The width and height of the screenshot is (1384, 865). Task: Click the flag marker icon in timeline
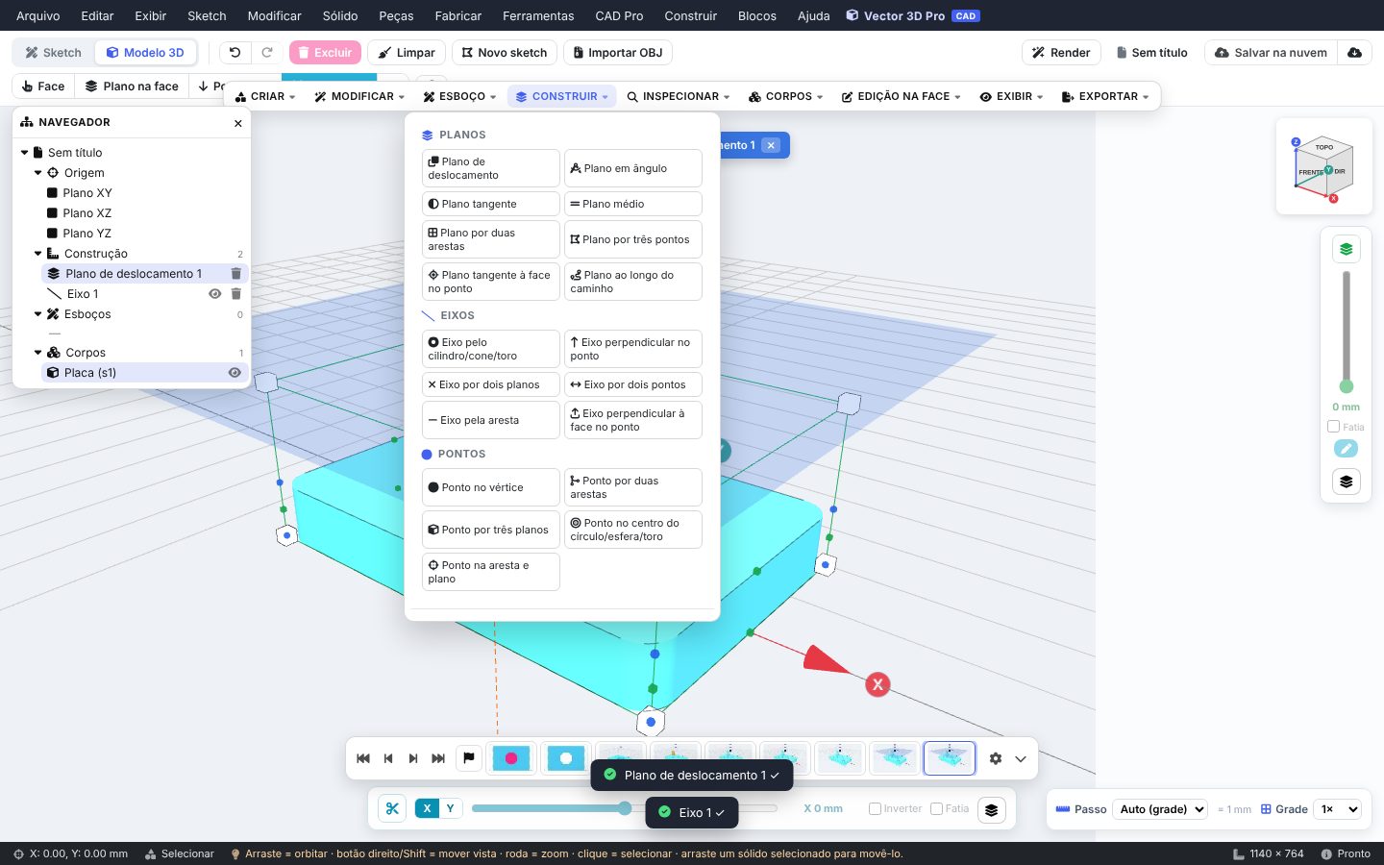pyautogui.click(x=469, y=758)
